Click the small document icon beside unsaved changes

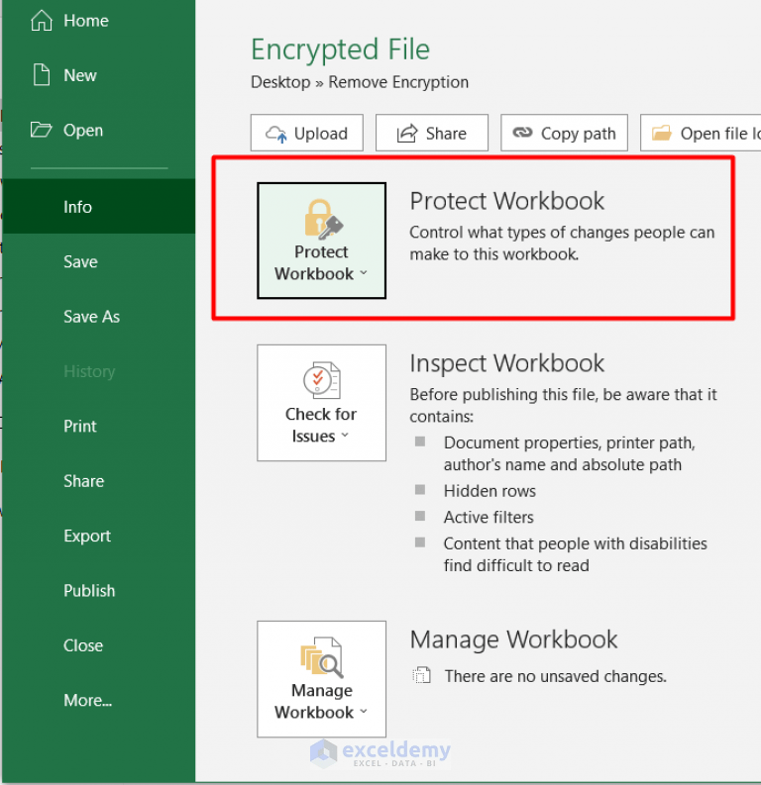pos(422,675)
